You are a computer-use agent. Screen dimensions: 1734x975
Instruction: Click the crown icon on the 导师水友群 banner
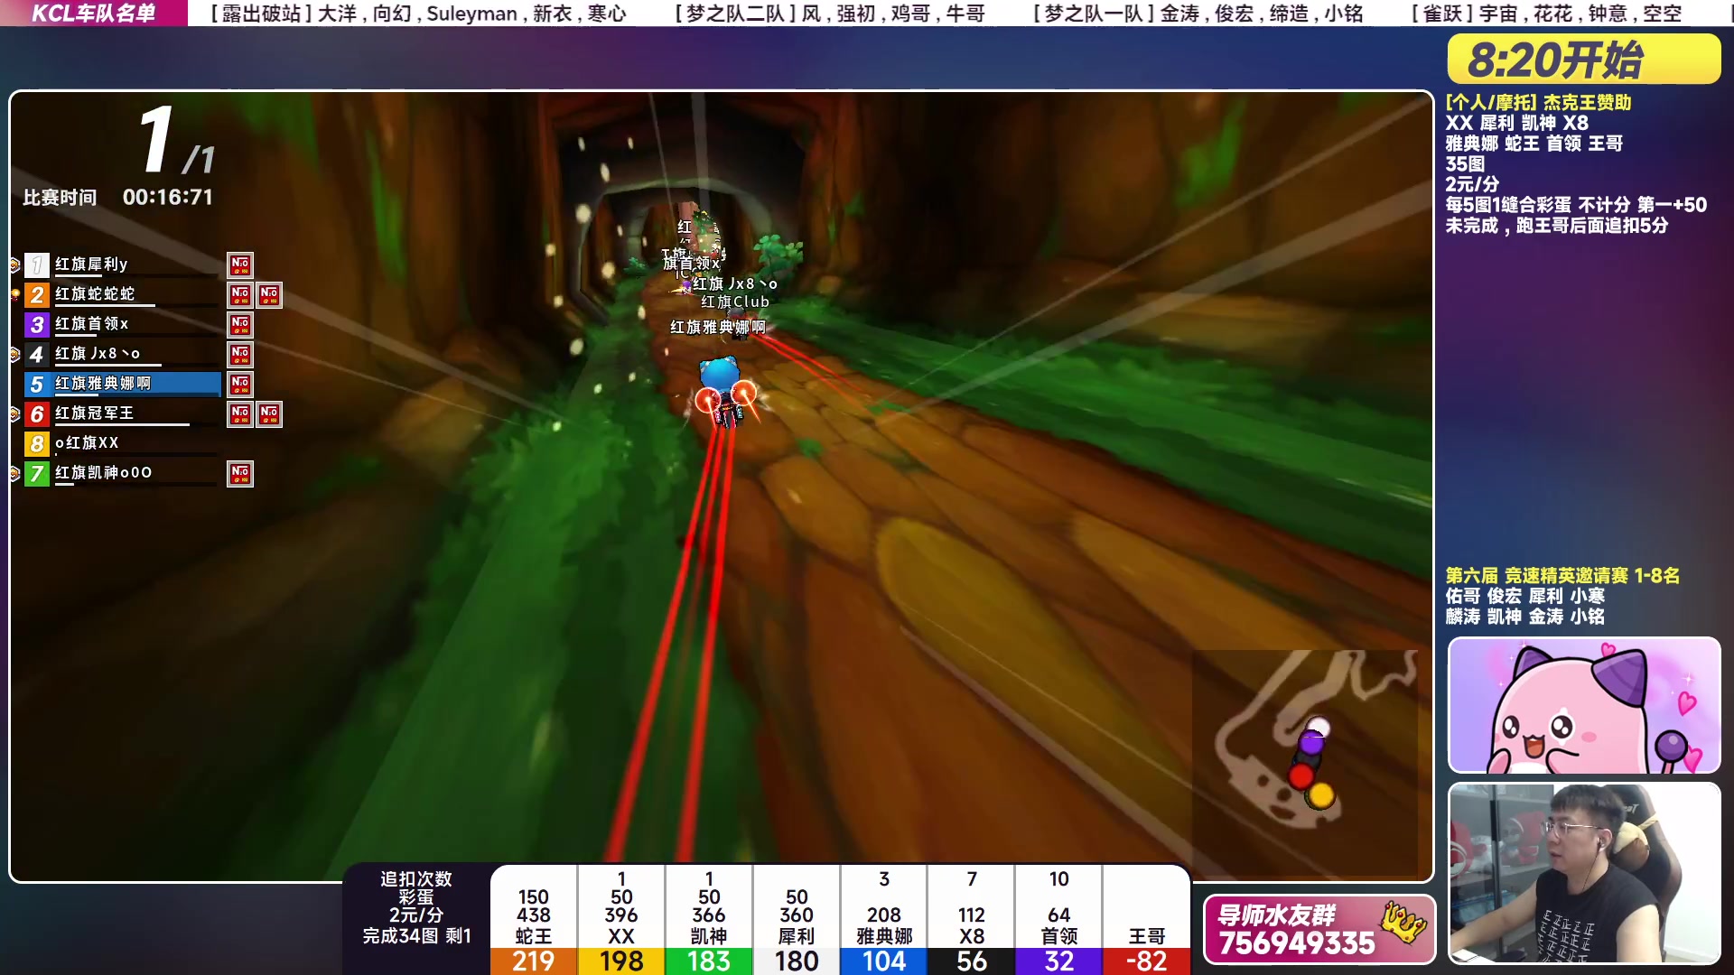coord(1403,923)
